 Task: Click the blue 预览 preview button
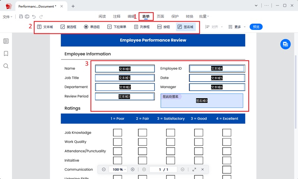point(256,27)
